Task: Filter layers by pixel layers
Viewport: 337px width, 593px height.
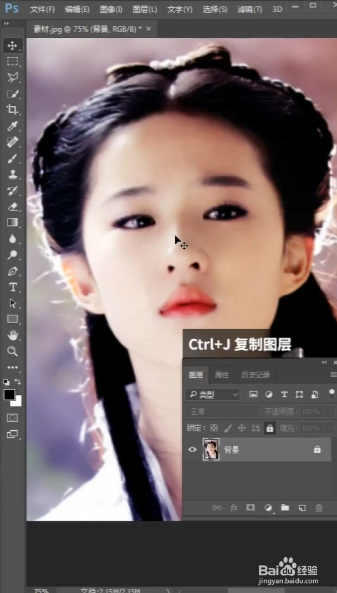Action: tap(253, 395)
